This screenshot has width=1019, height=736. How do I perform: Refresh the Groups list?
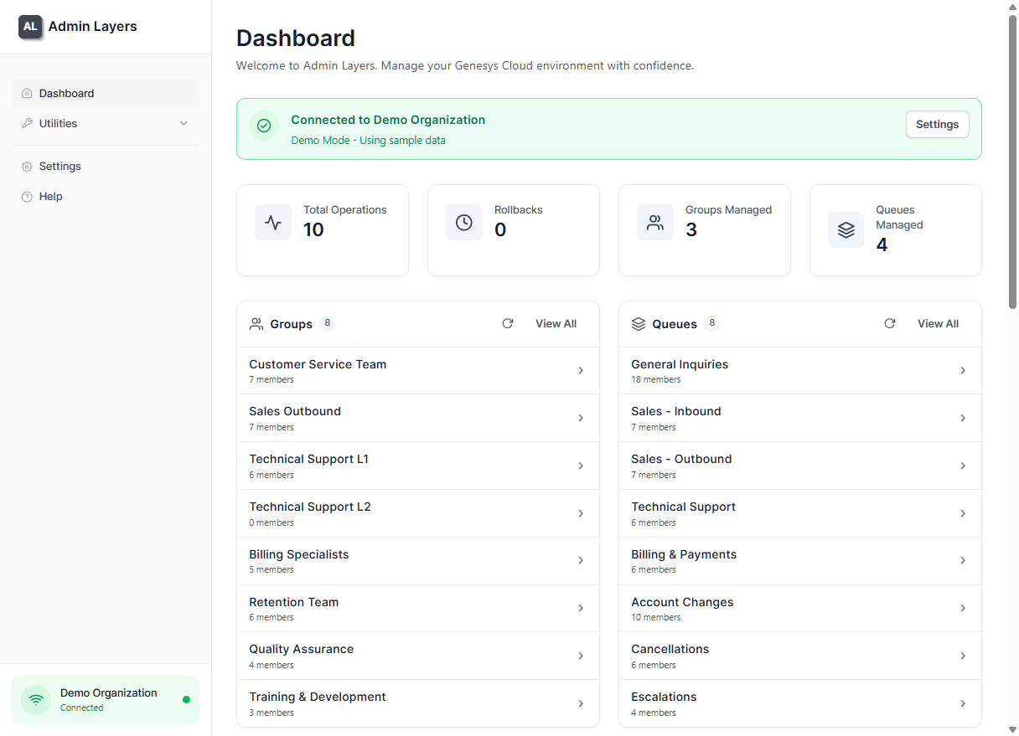[x=508, y=323]
